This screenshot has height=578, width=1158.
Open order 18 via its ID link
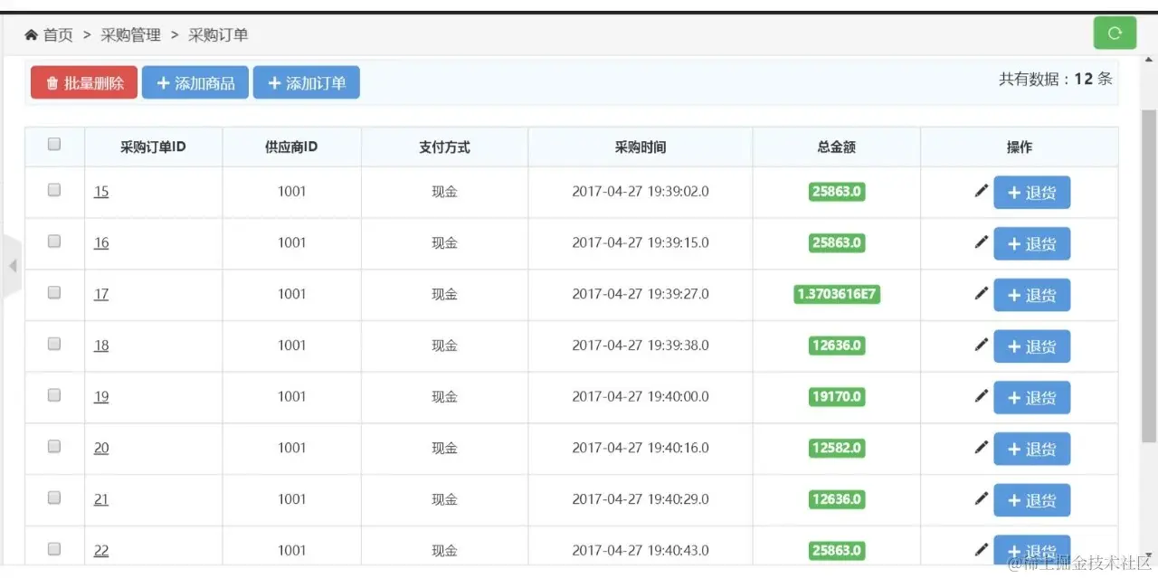(100, 346)
